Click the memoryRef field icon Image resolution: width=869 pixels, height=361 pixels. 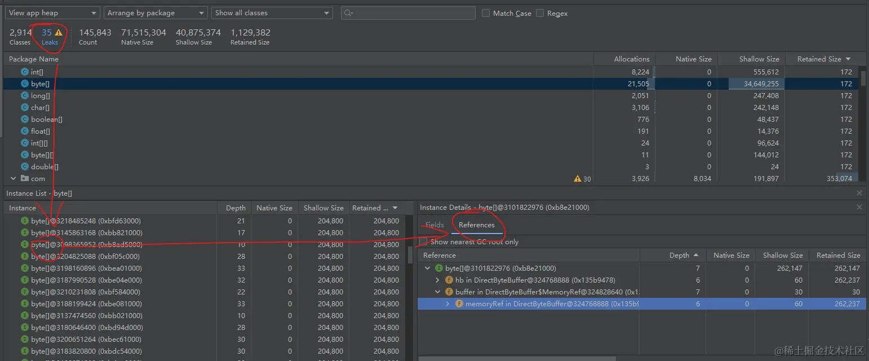459,303
